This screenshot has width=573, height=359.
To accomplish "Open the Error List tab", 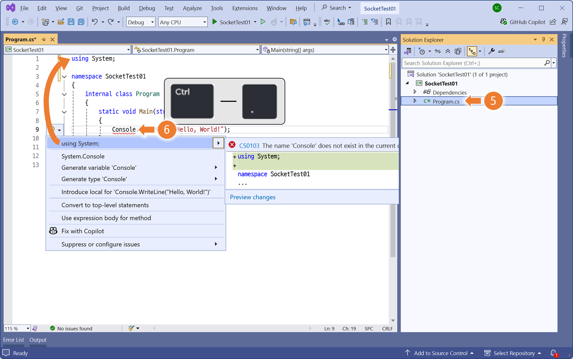I will (13, 340).
